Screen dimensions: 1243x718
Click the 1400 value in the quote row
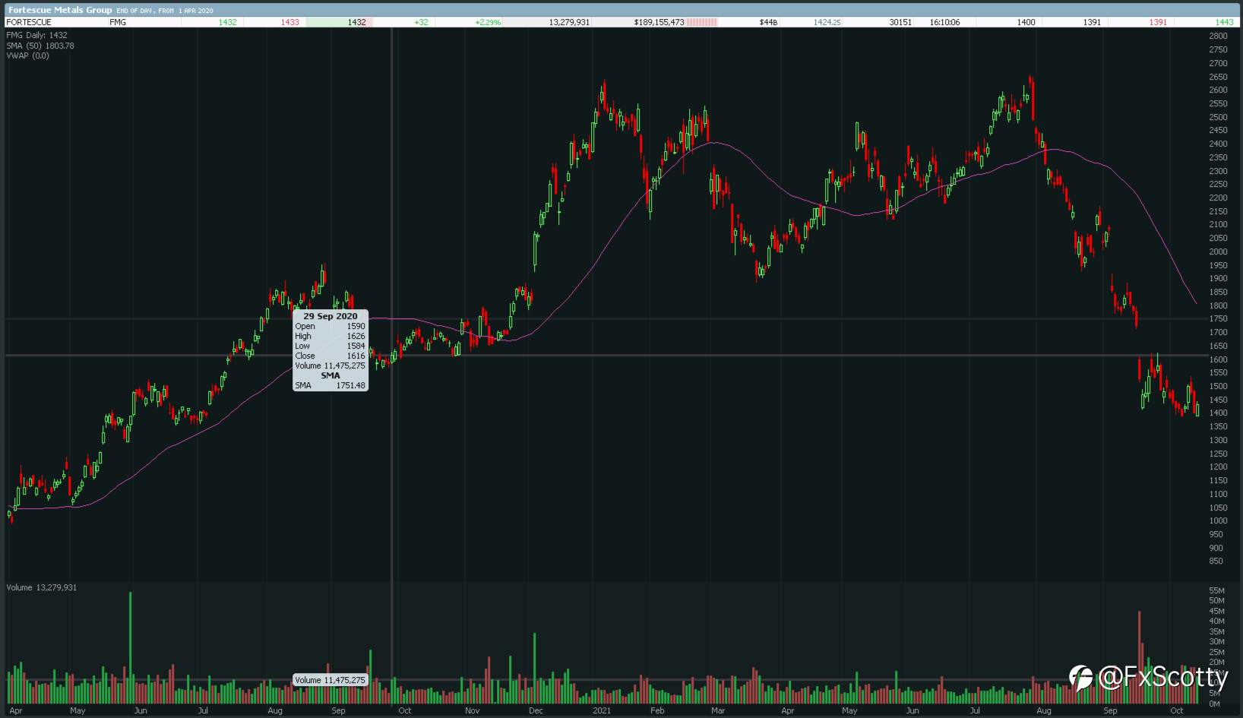click(x=1026, y=22)
